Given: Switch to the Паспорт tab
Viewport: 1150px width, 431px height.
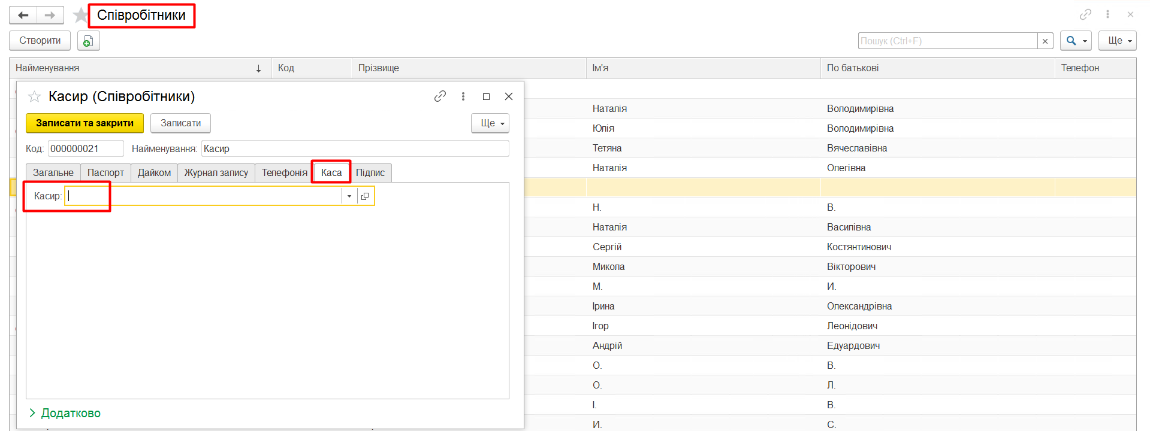Looking at the screenshot, I should pyautogui.click(x=105, y=172).
